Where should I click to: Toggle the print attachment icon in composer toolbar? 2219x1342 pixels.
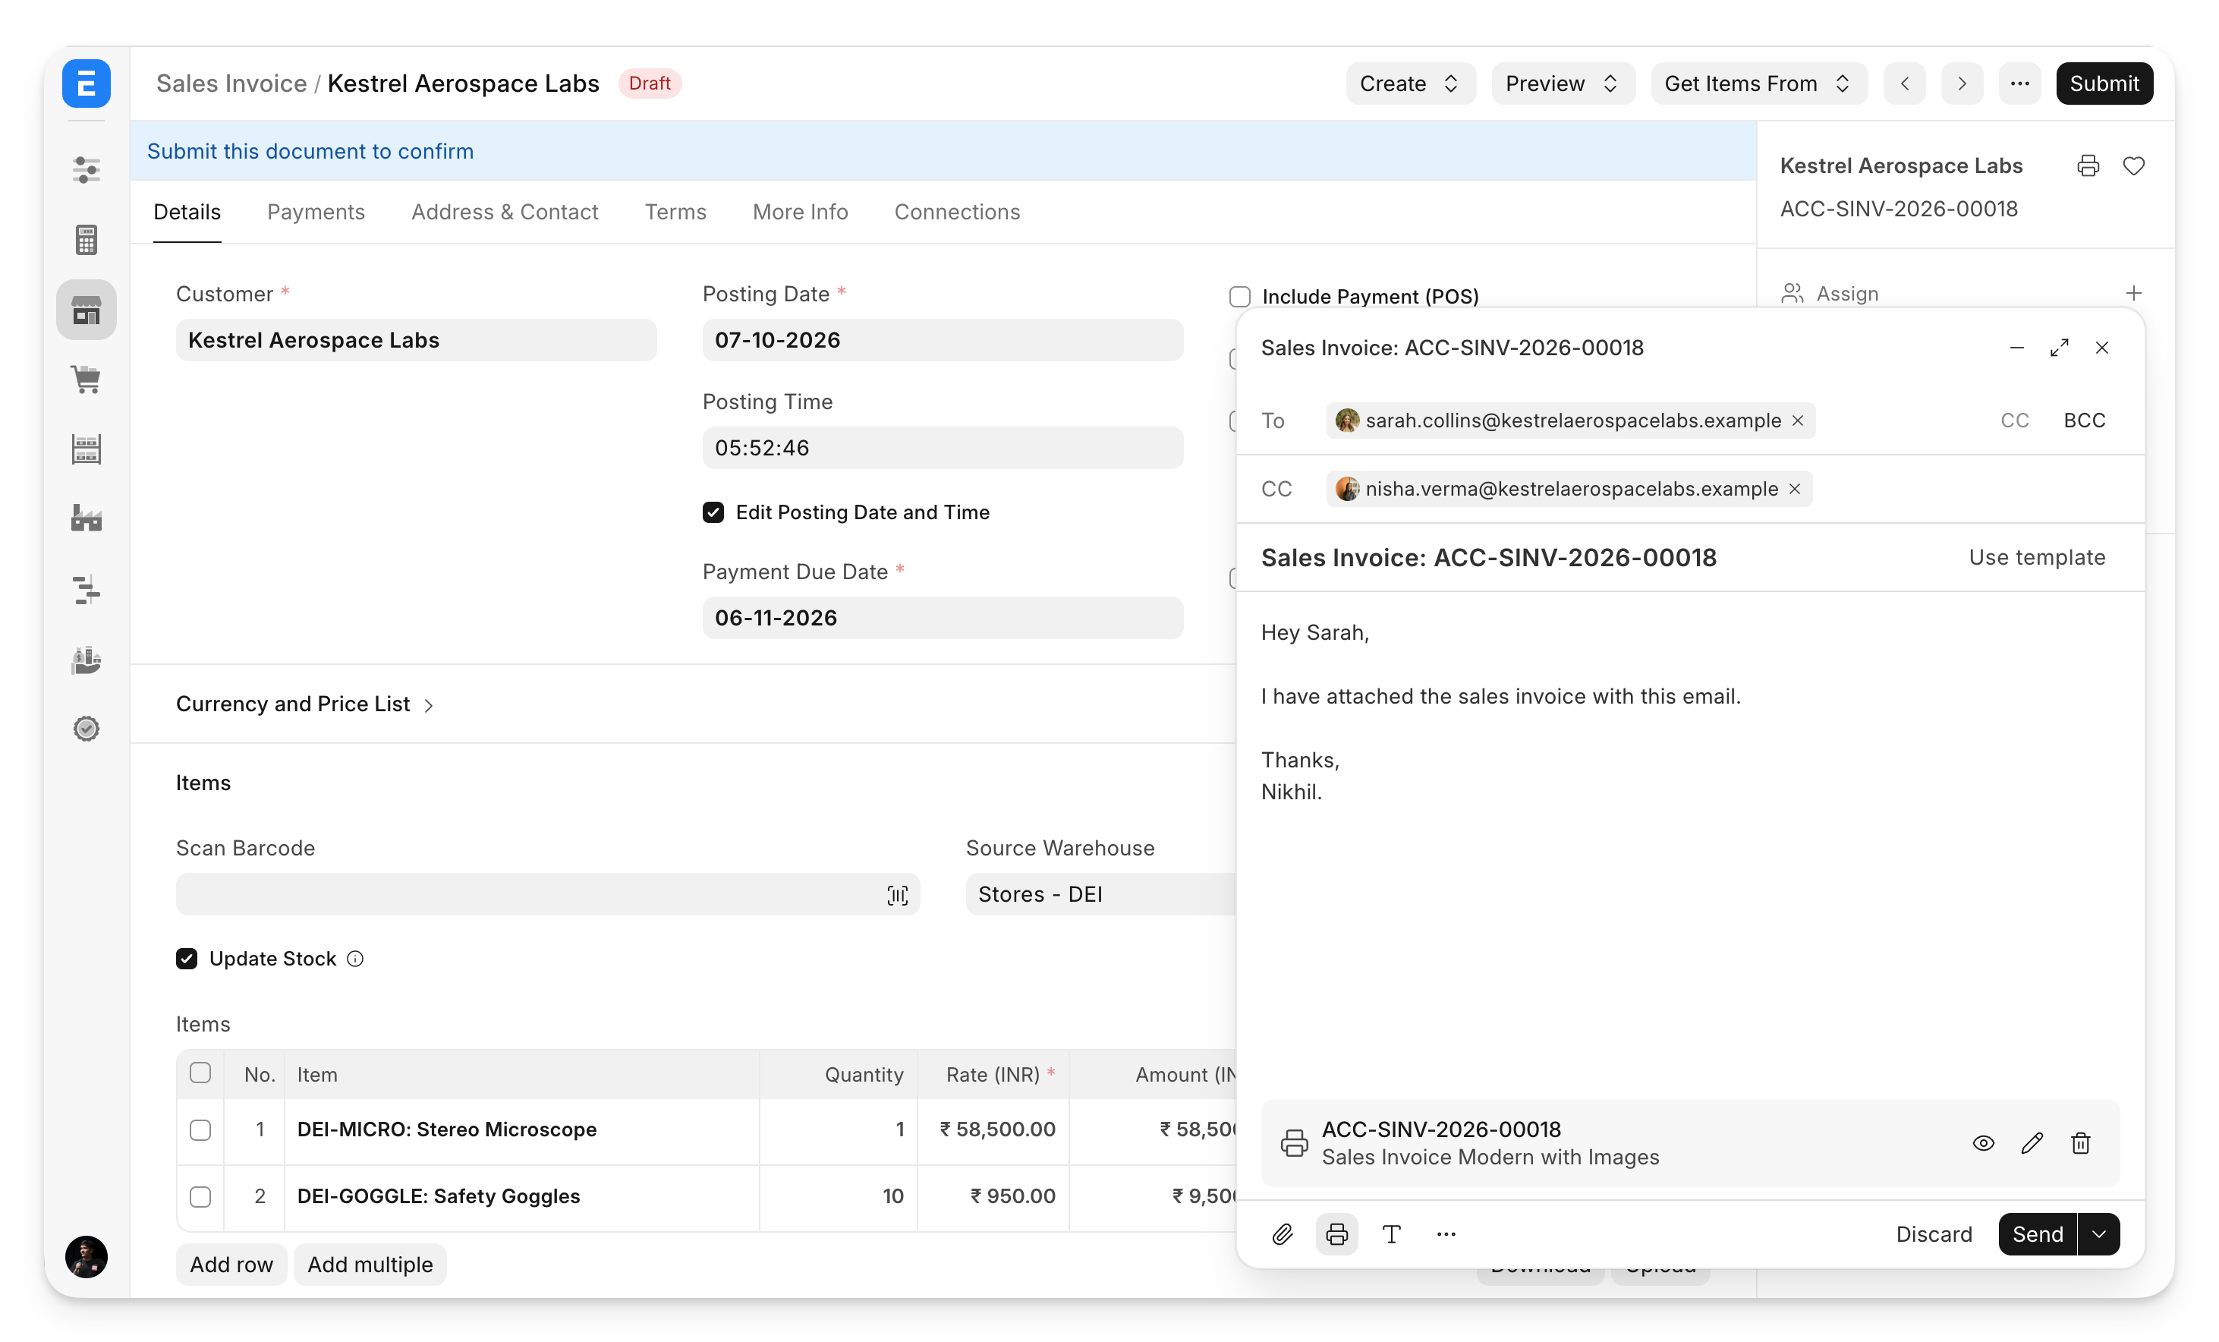[x=1337, y=1234]
